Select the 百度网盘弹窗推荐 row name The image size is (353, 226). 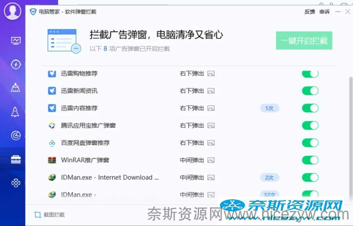(x=85, y=143)
